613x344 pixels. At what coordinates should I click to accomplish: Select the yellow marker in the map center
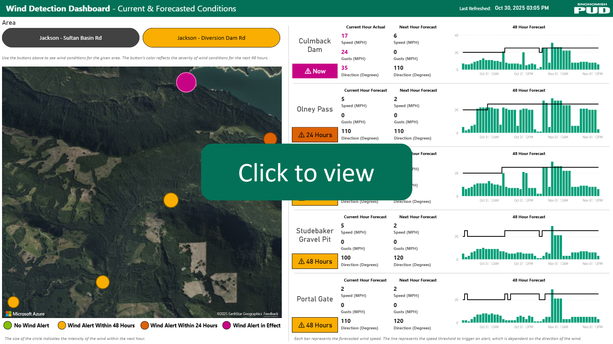click(171, 200)
